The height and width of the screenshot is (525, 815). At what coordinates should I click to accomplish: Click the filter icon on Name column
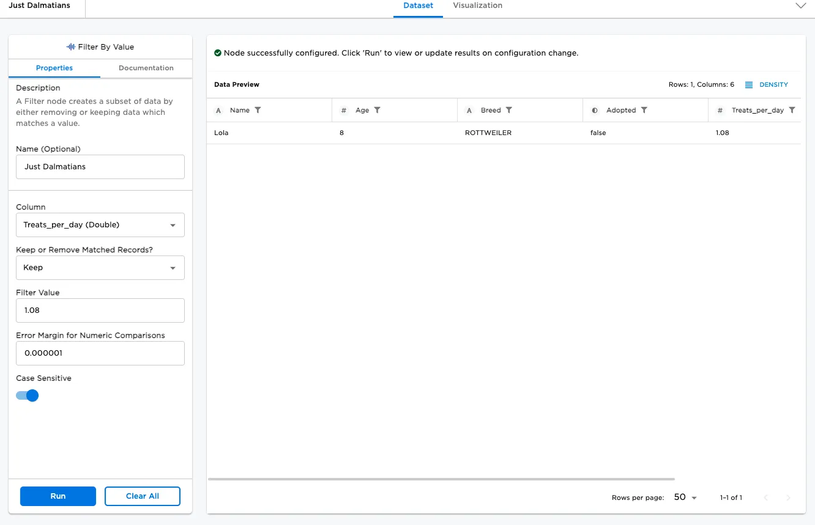pyautogui.click(x=258, y=110)
